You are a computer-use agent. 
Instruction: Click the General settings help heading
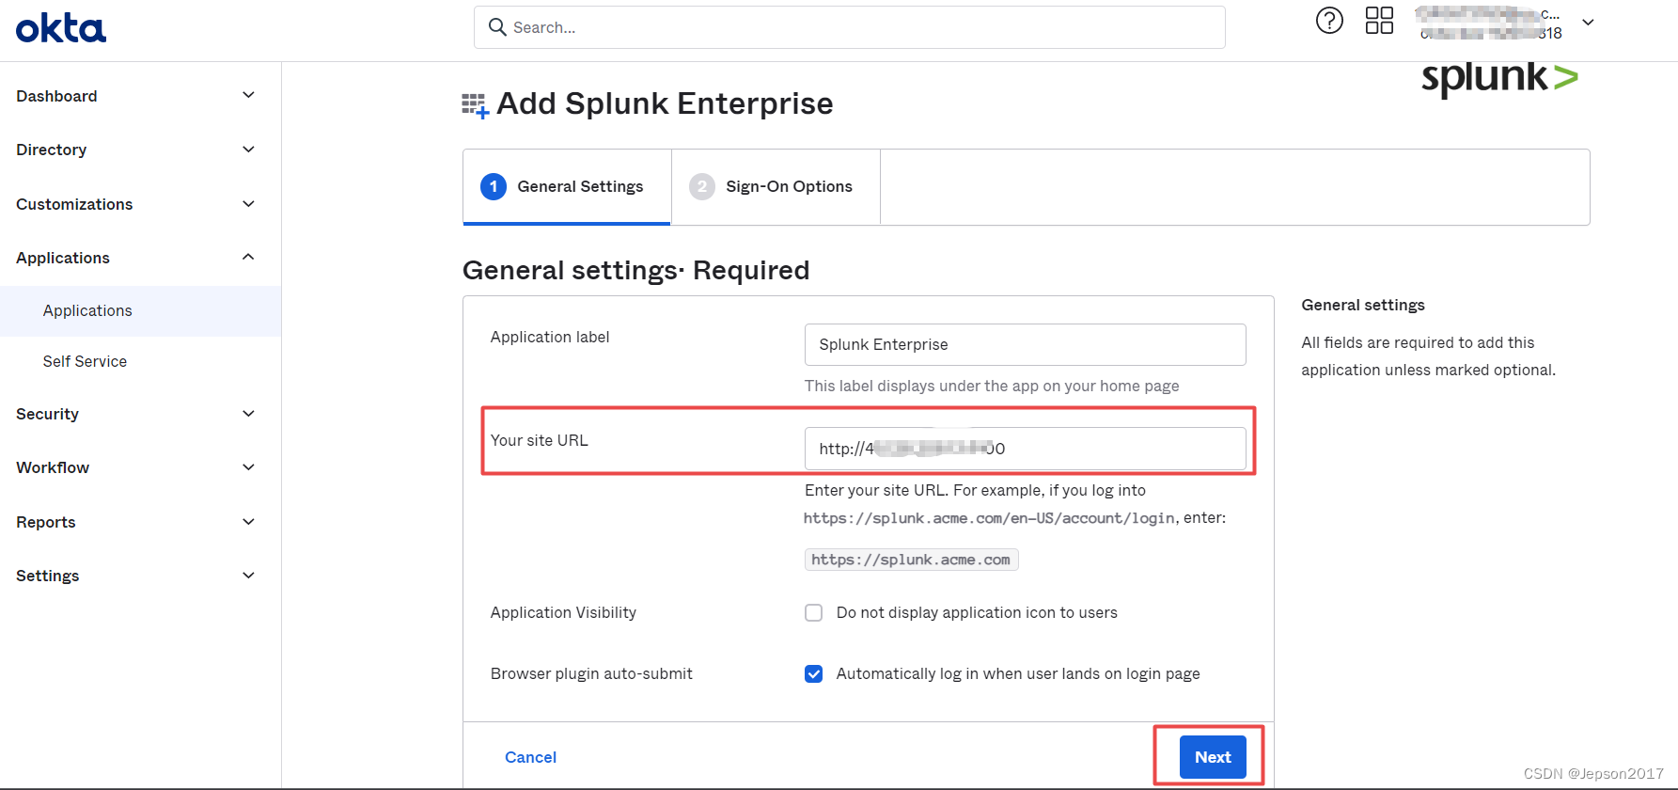[x=1363, y=306]
